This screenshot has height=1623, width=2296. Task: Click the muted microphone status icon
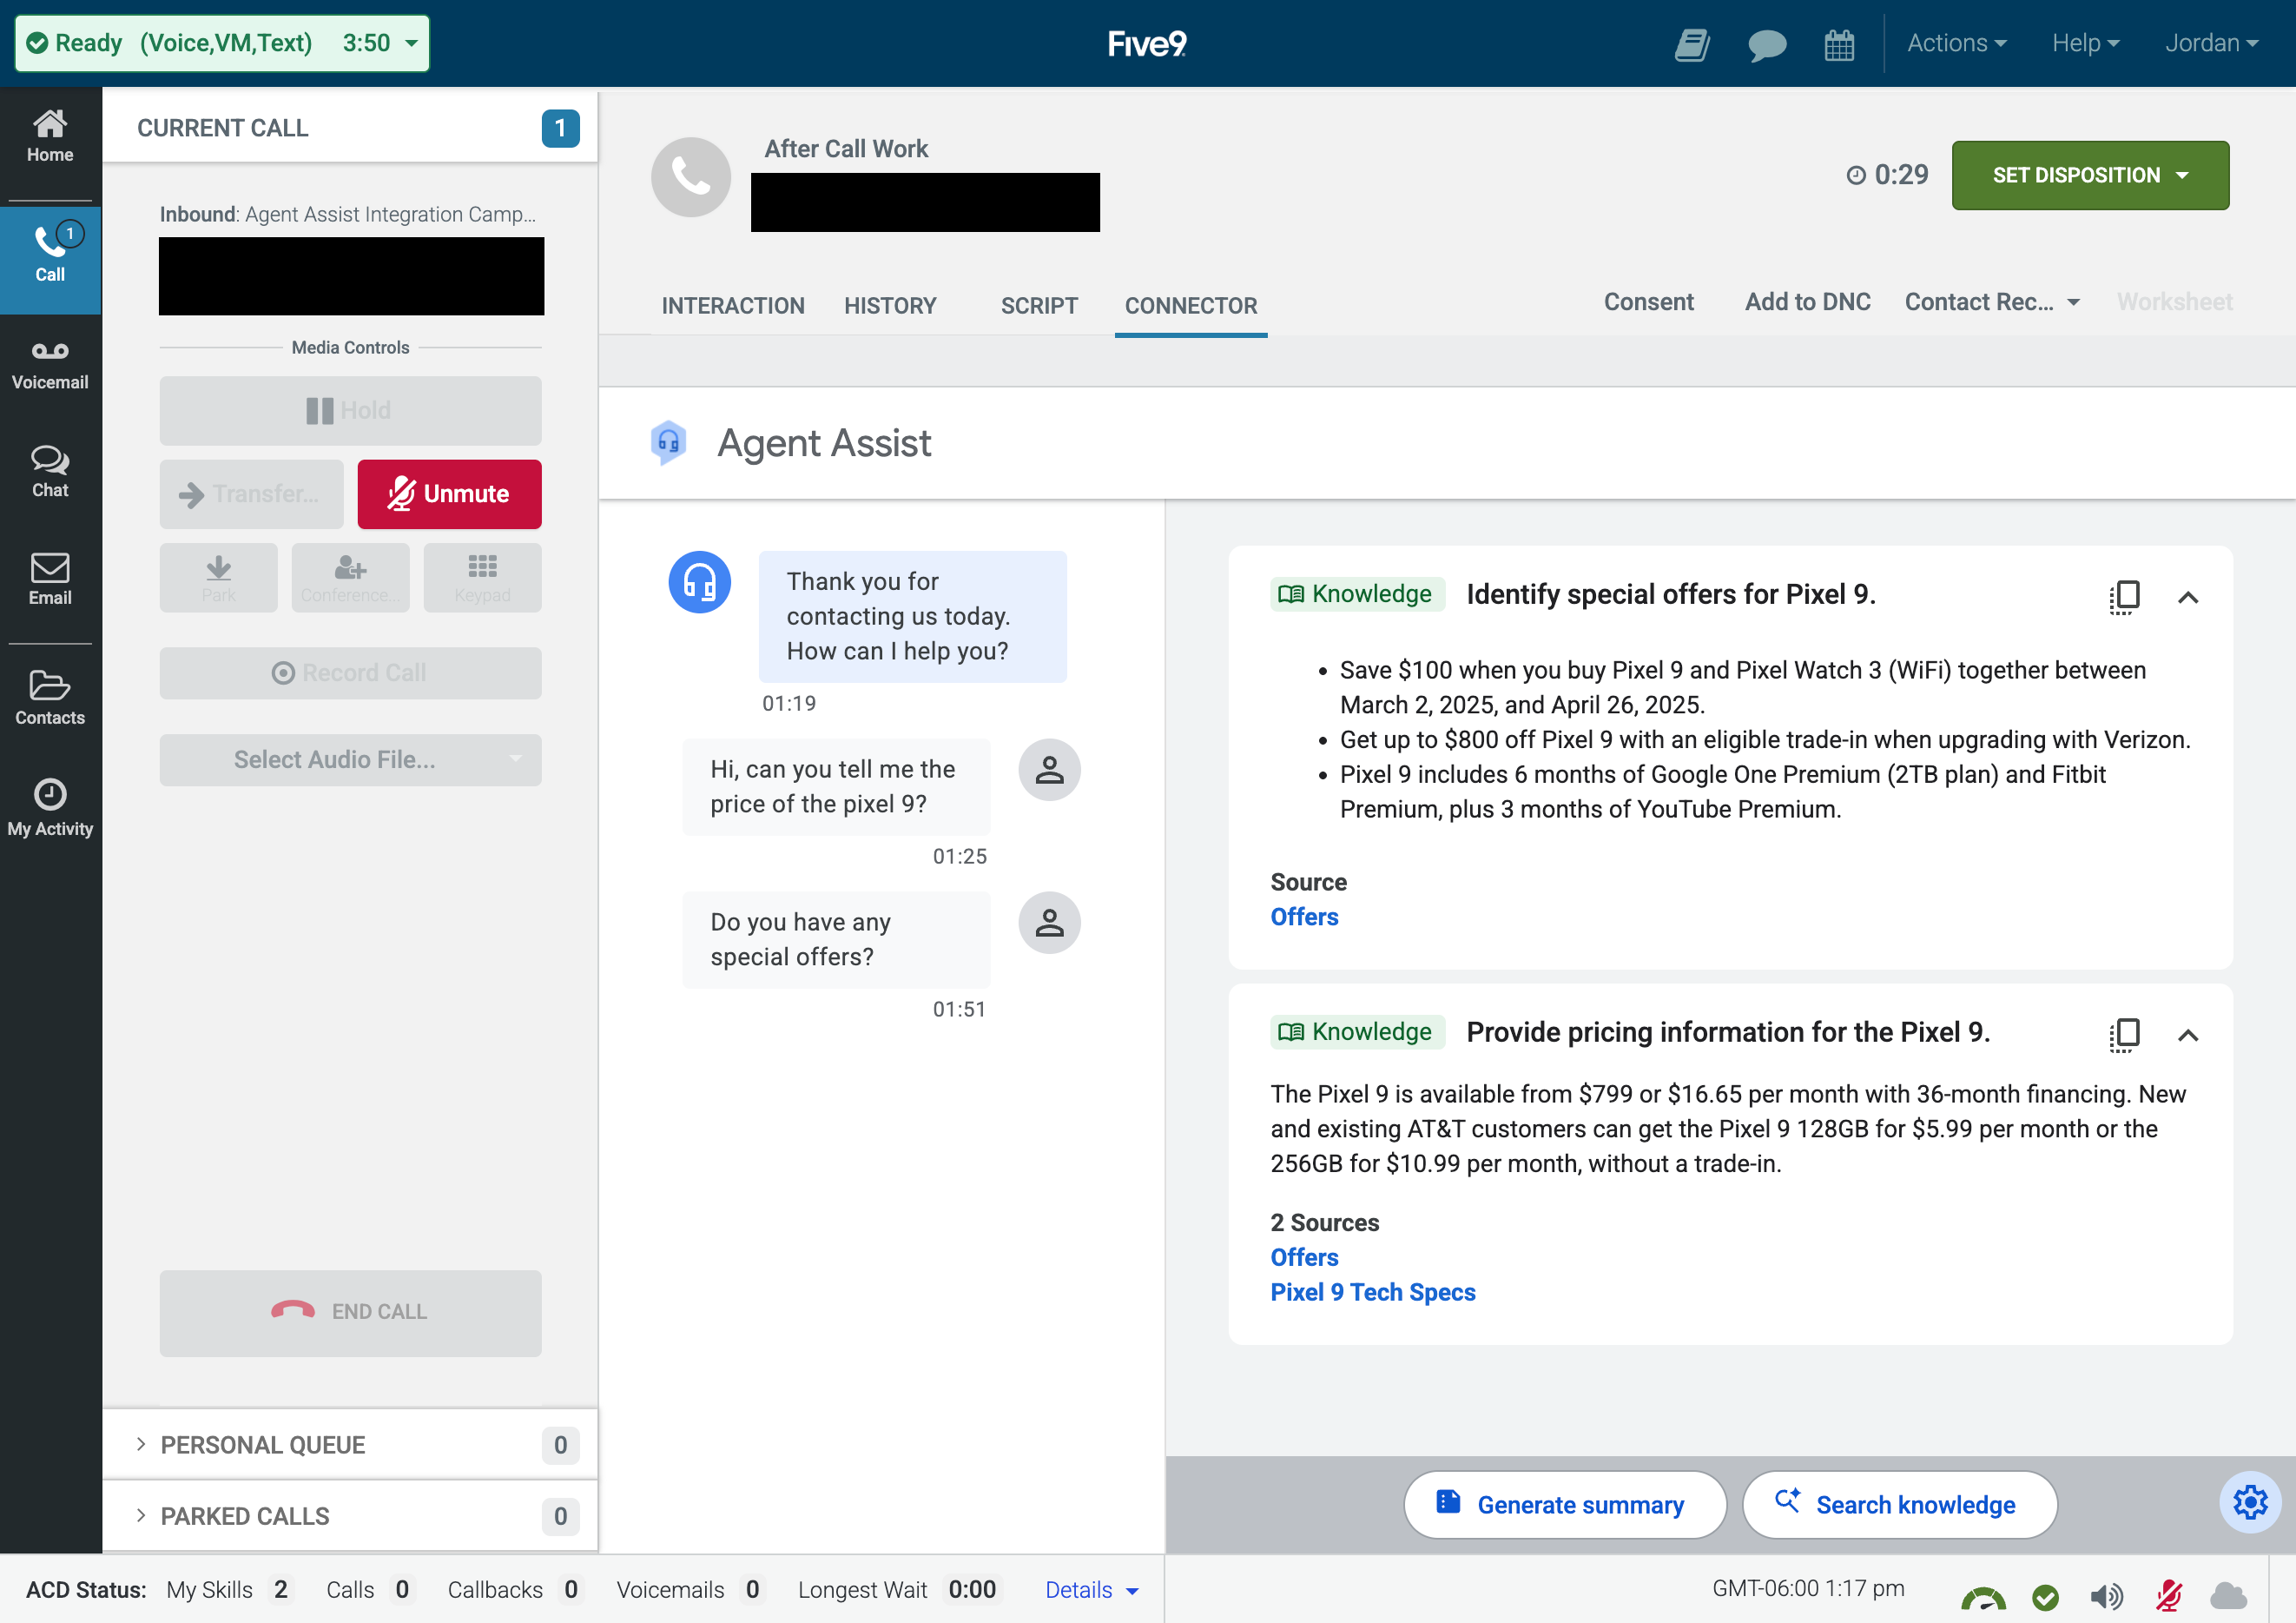coord(2168,1596)
